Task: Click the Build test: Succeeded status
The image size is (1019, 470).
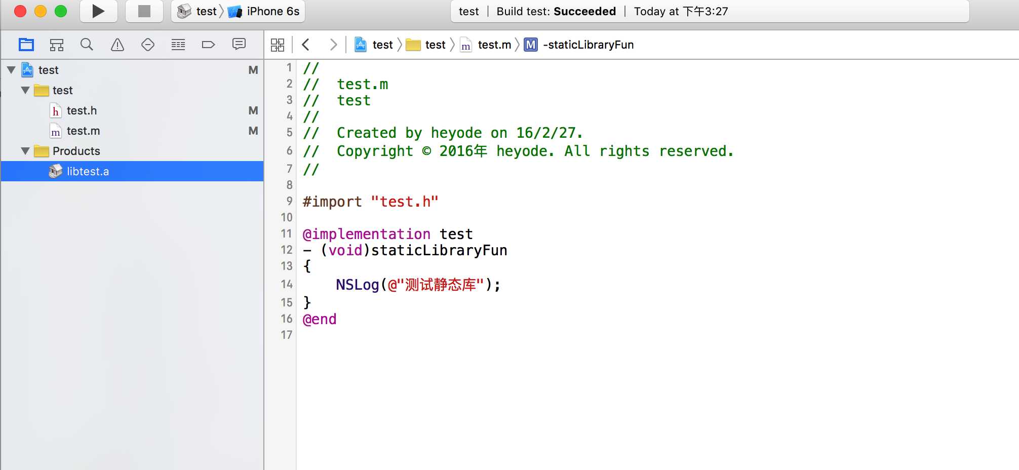Action: (x=556, y=11)
